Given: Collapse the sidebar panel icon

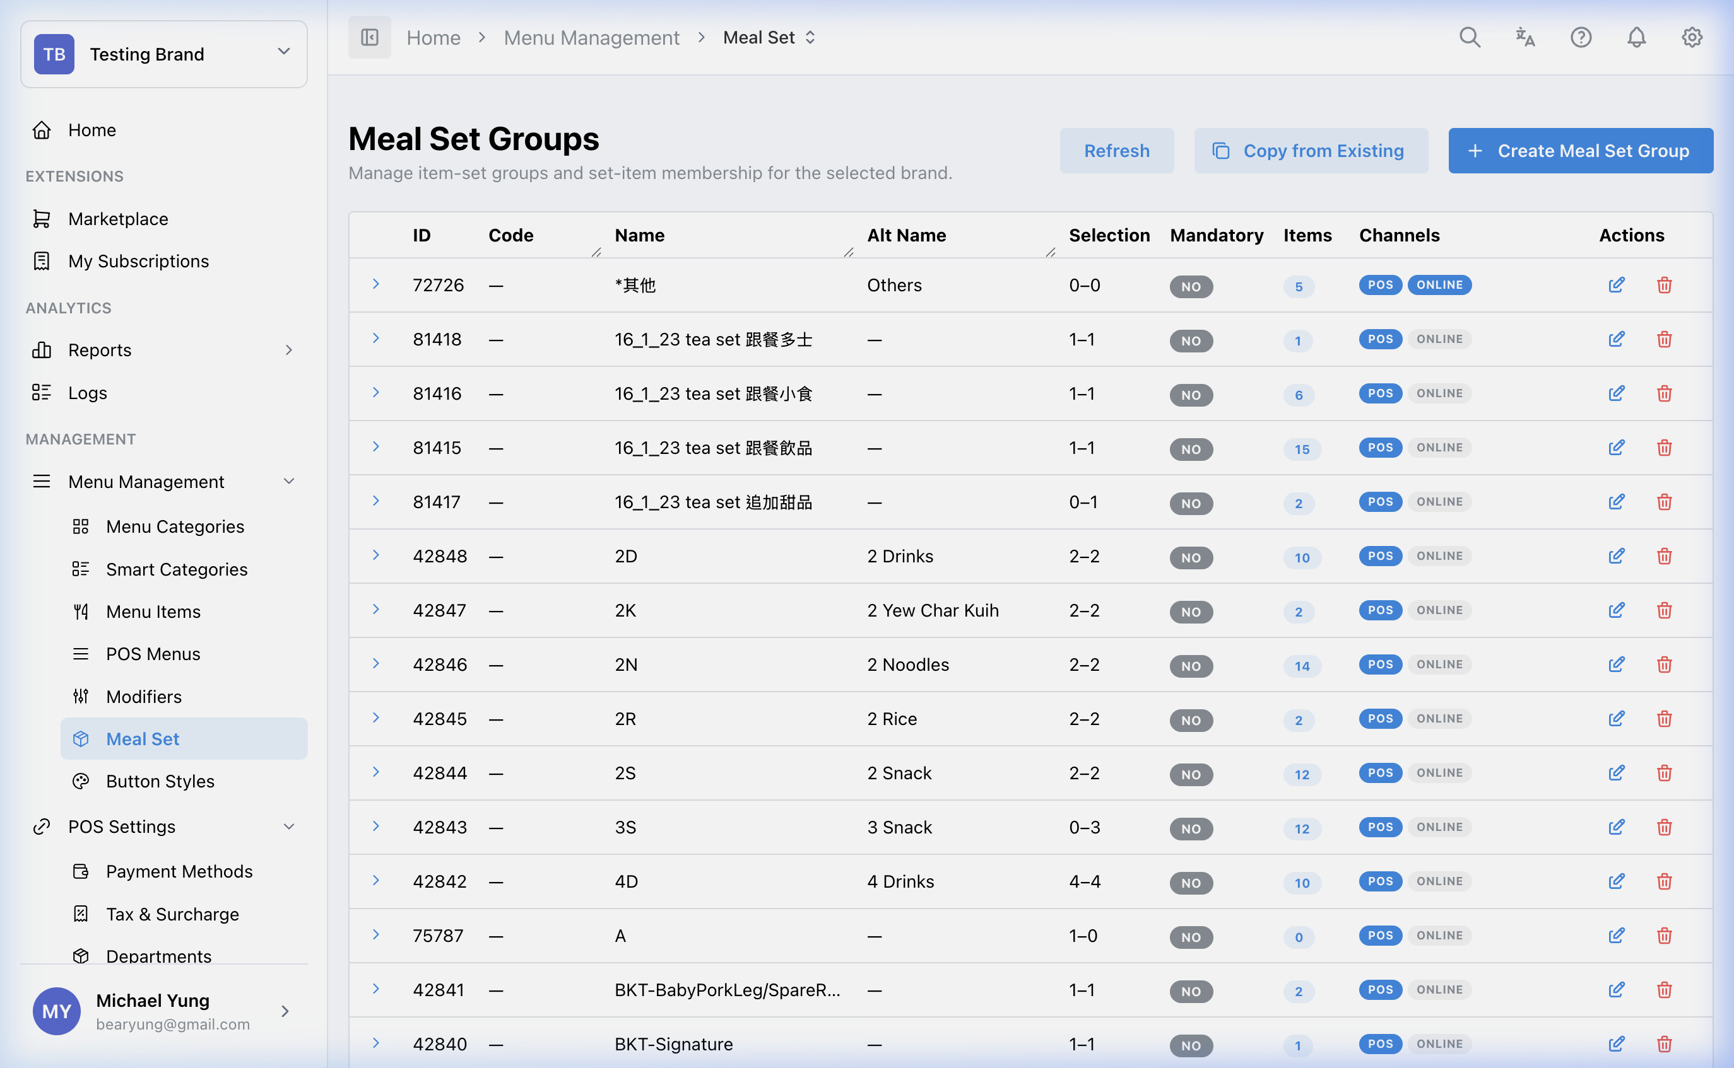Looking at the screenshot, I should pos(369,37).
